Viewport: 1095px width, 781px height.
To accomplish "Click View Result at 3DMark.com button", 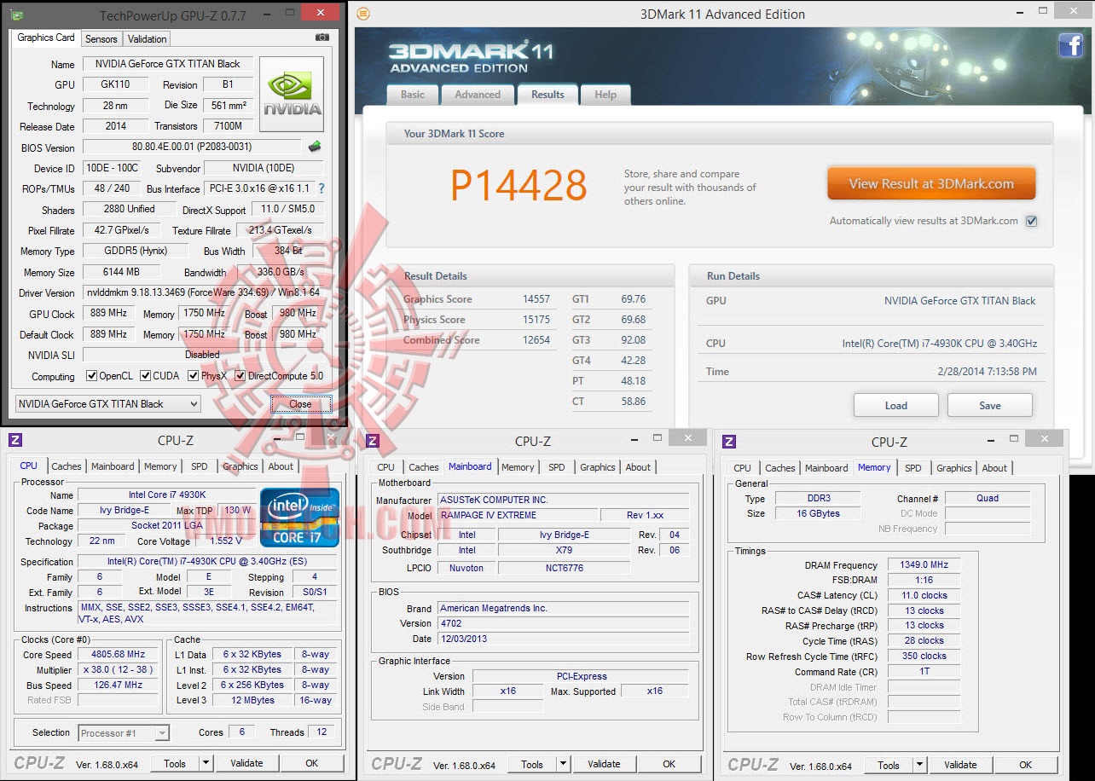I will (x=931, y=183).
